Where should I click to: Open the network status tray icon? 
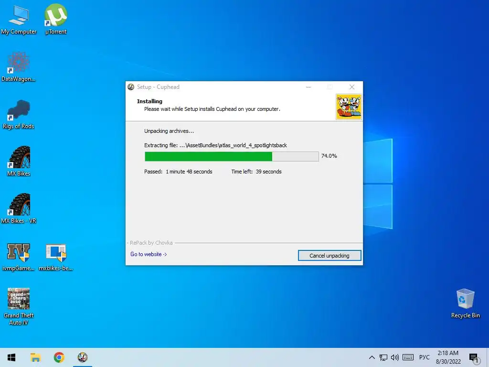point(383,357)
